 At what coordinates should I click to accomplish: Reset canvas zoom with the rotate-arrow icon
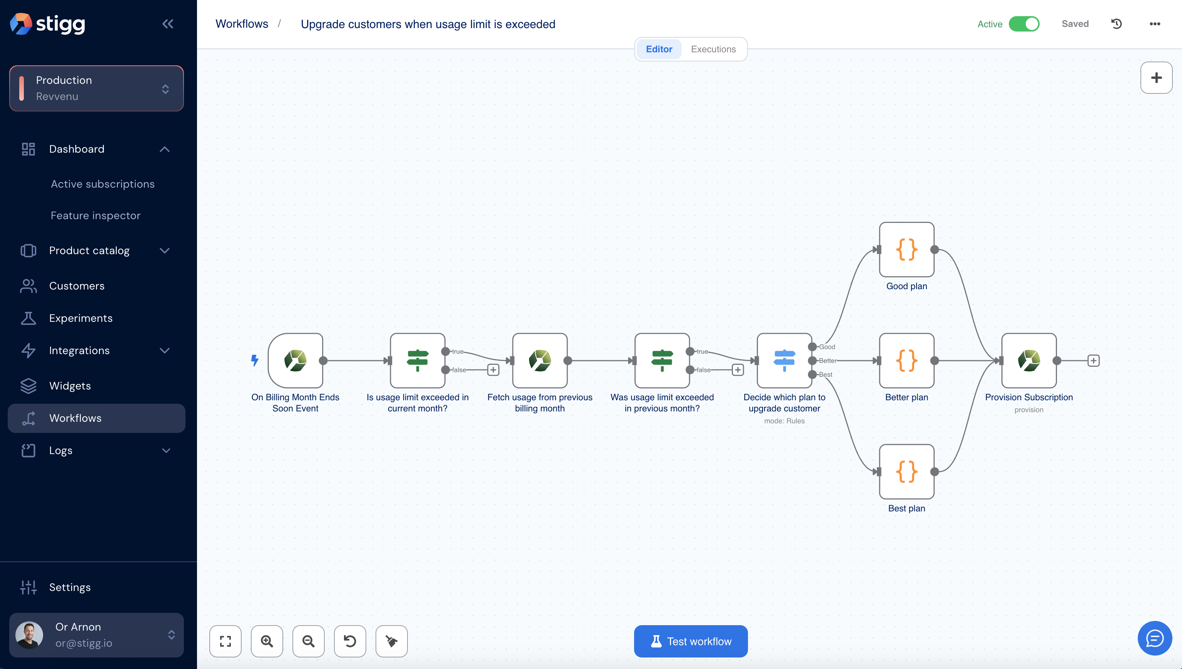[350, 641]
